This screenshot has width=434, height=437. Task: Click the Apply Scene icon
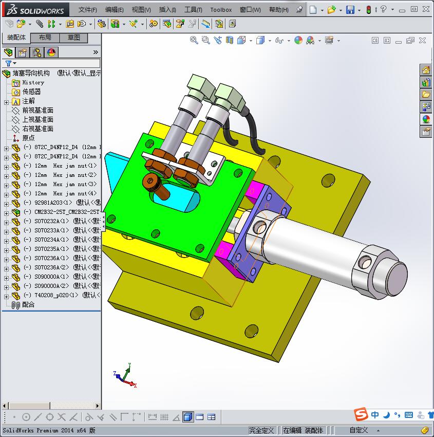310,41
